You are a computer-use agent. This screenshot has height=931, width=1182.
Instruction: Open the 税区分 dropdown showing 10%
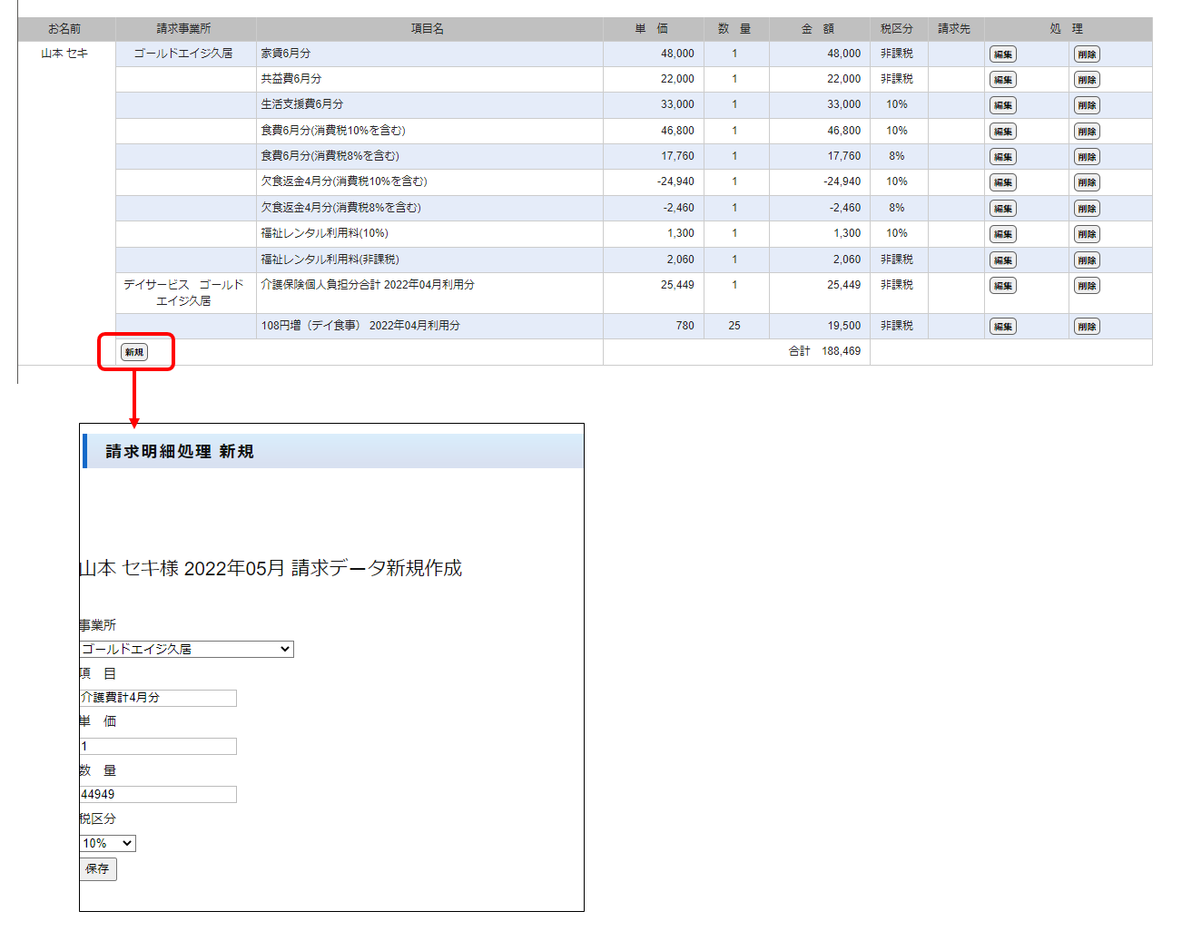pyautogui.click(x=107, y=844)
